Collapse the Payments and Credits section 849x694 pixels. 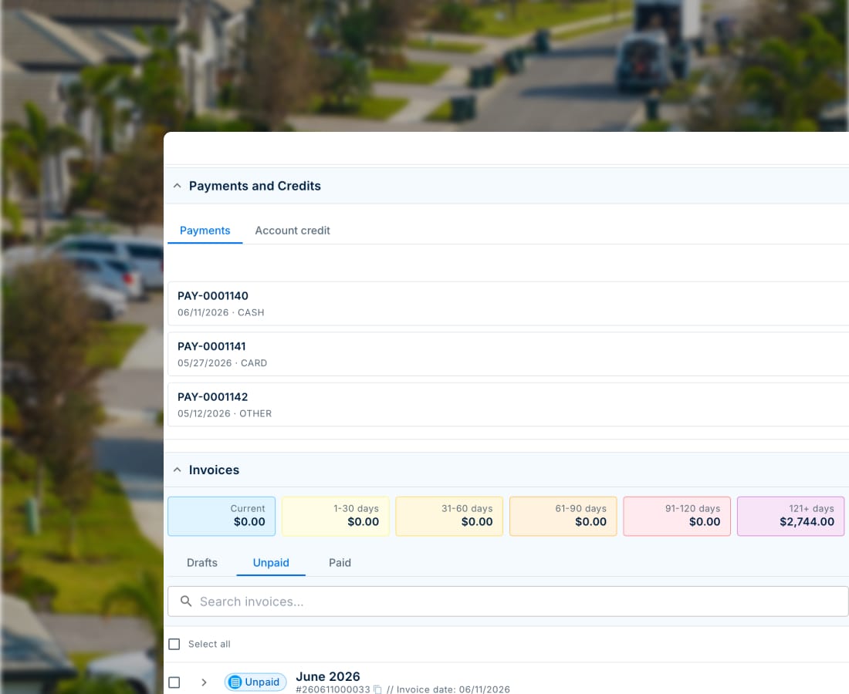pos(177,186)
